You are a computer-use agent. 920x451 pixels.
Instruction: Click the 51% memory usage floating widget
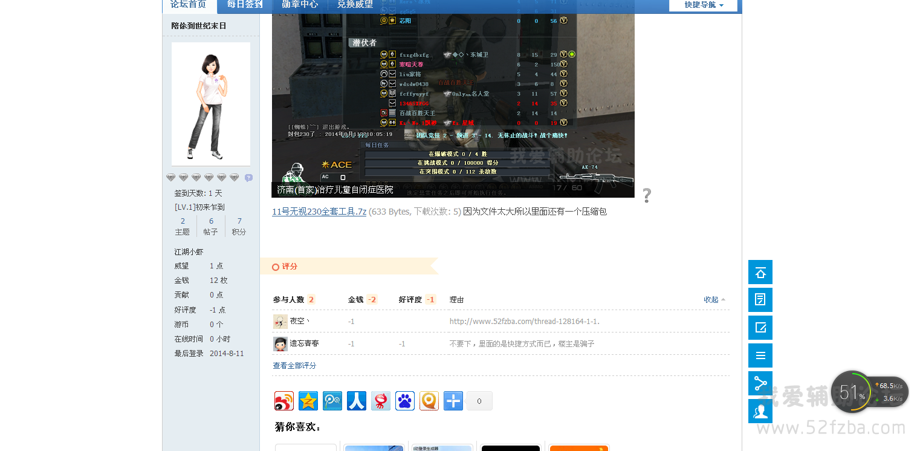(852, 392)
